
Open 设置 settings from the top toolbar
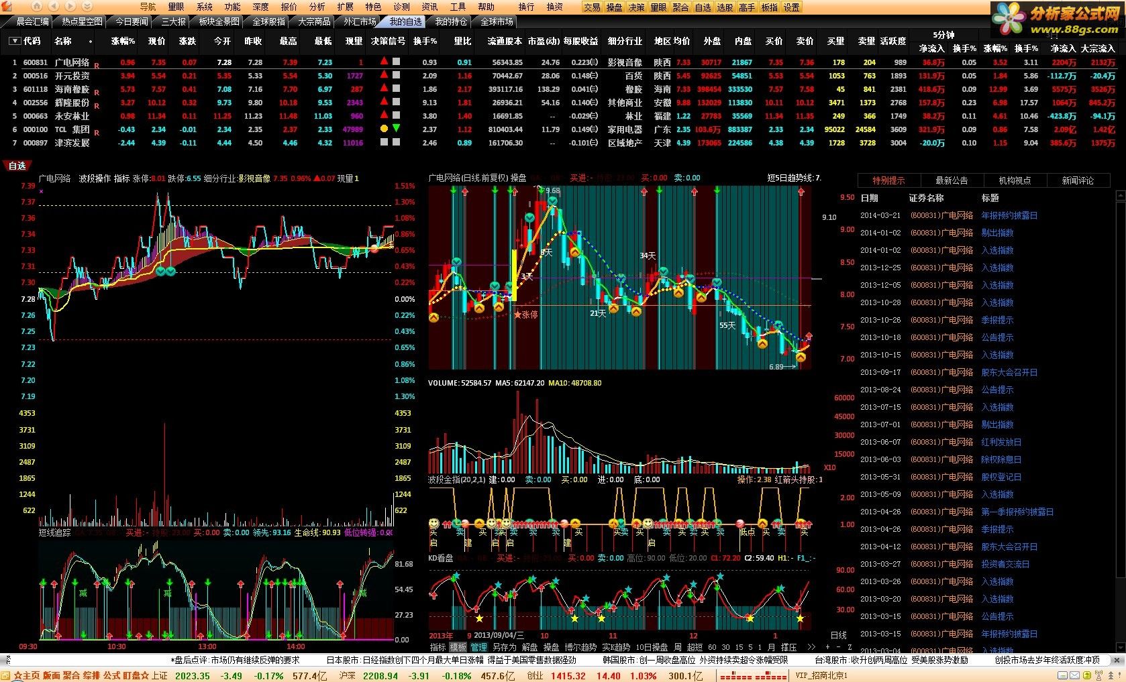tap(791, 7)
